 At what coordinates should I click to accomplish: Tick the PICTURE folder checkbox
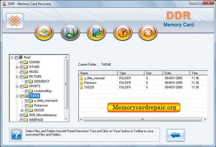(22, 77)
